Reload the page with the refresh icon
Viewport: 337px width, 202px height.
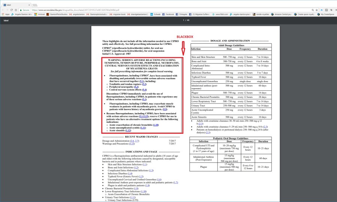tap(11, 10)
